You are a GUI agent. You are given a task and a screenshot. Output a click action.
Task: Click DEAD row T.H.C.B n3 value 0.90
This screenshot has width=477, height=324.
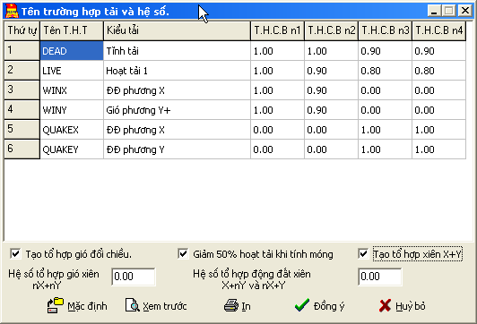[x=386, y=51]
